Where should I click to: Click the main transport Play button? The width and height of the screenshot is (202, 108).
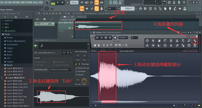point(58,2)
